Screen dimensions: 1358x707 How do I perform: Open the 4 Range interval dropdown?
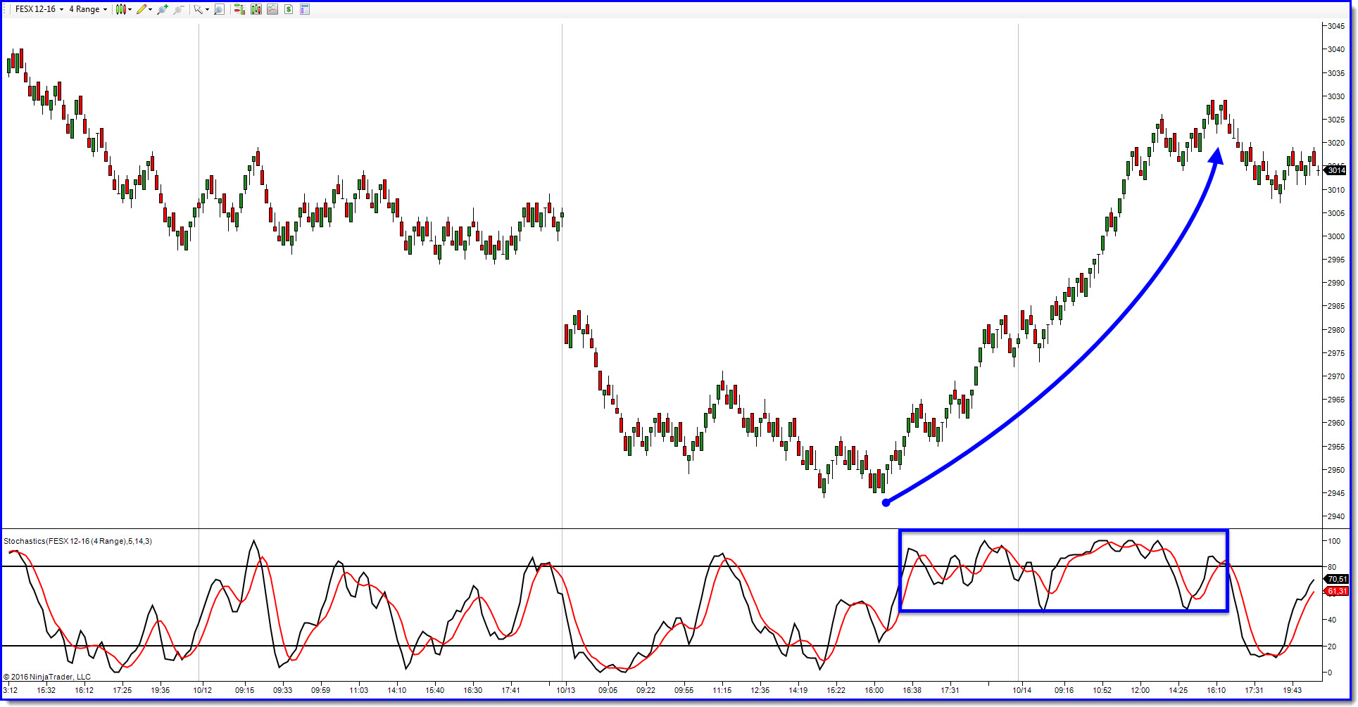[88, 9]
